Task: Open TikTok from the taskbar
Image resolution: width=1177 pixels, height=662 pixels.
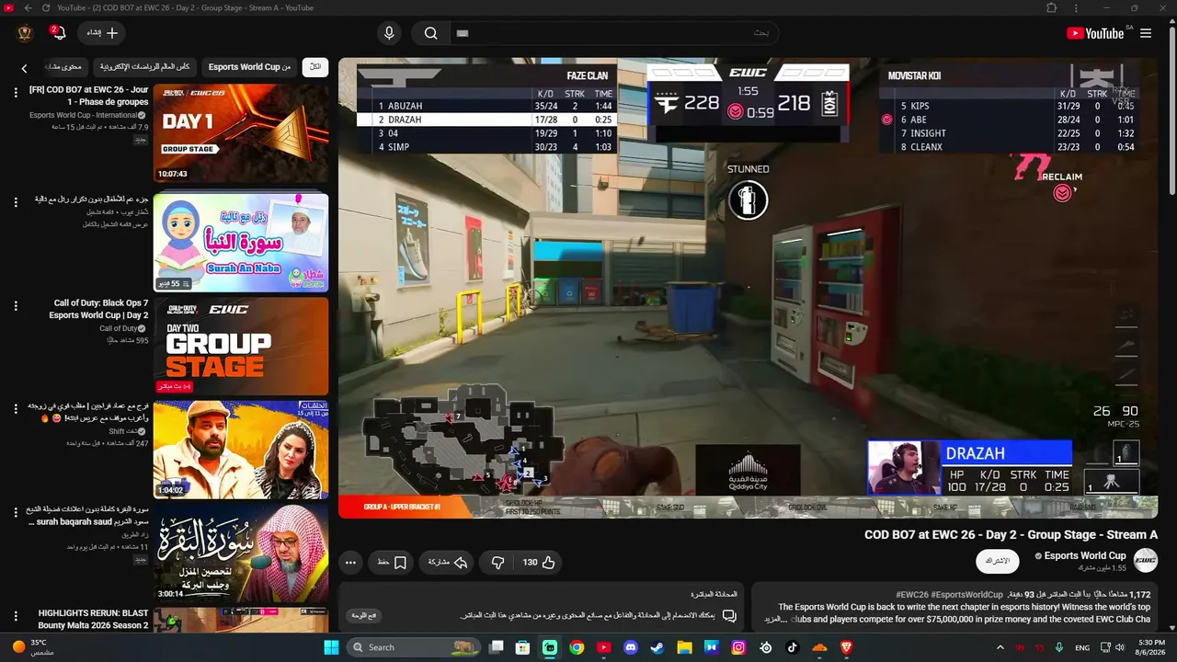Action: [792, 647]
